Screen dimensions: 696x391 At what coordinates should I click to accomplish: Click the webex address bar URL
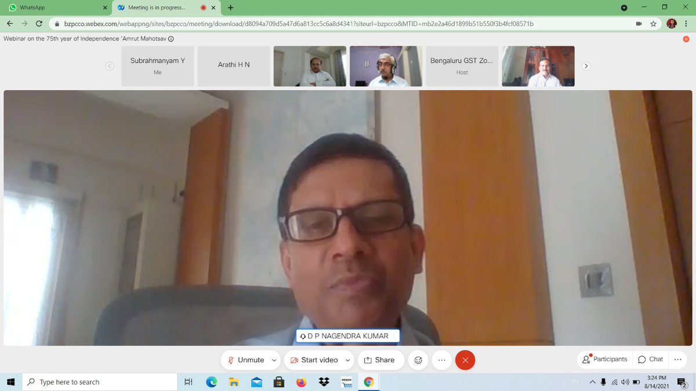click(x=299, y=24)
